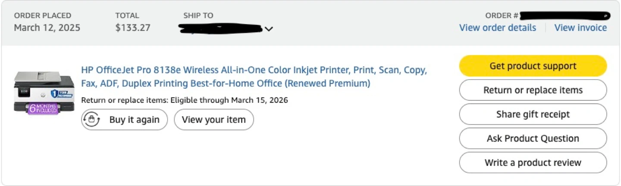Click the redacted order number
621x186 pixels.
coord(565,16)
